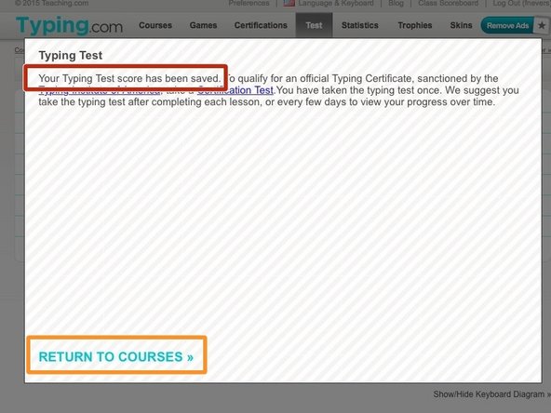Click RETURN TO COURSES link

116,356
